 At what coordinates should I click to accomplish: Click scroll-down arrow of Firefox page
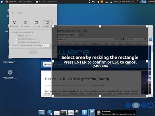point(152,93)
